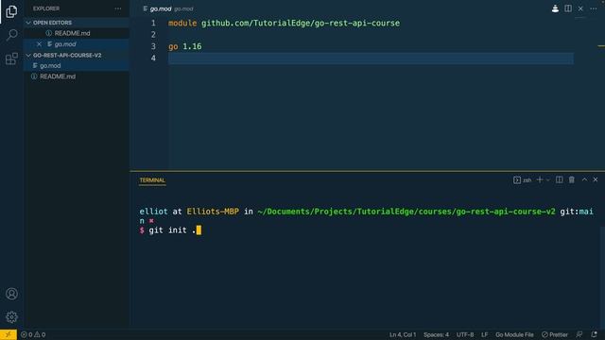
Task: Open the Accounts icon in activity bar
Action: click(11, 294)
